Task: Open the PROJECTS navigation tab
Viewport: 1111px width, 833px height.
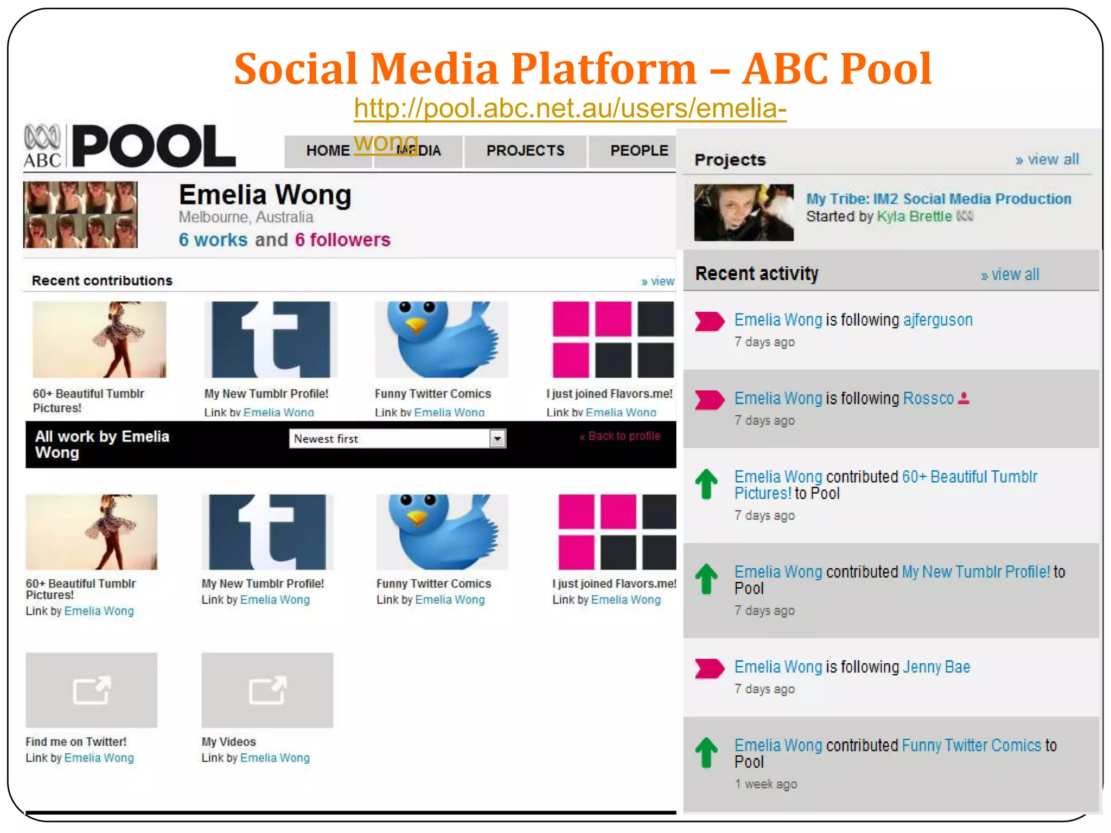Action: (525, 151)
